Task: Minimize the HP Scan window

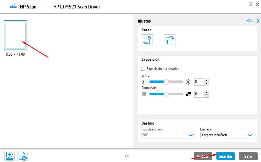Action: pyautogui.click(x=250, y=4)
